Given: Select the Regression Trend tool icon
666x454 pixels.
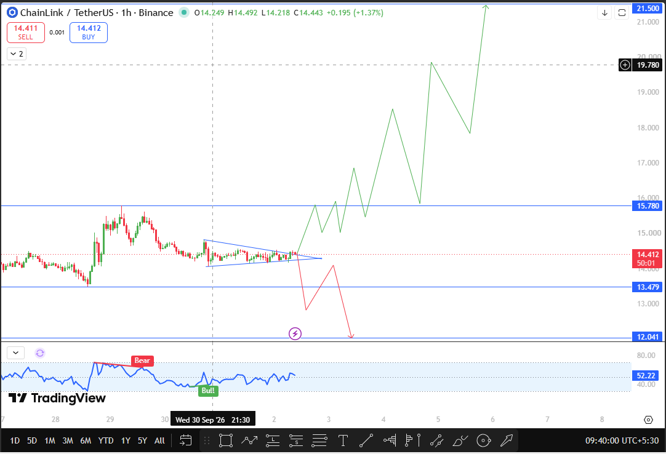Looking at the screenshot, I should click(436, 440).
